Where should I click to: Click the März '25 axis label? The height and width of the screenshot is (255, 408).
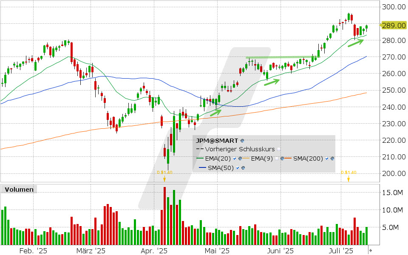91,251
